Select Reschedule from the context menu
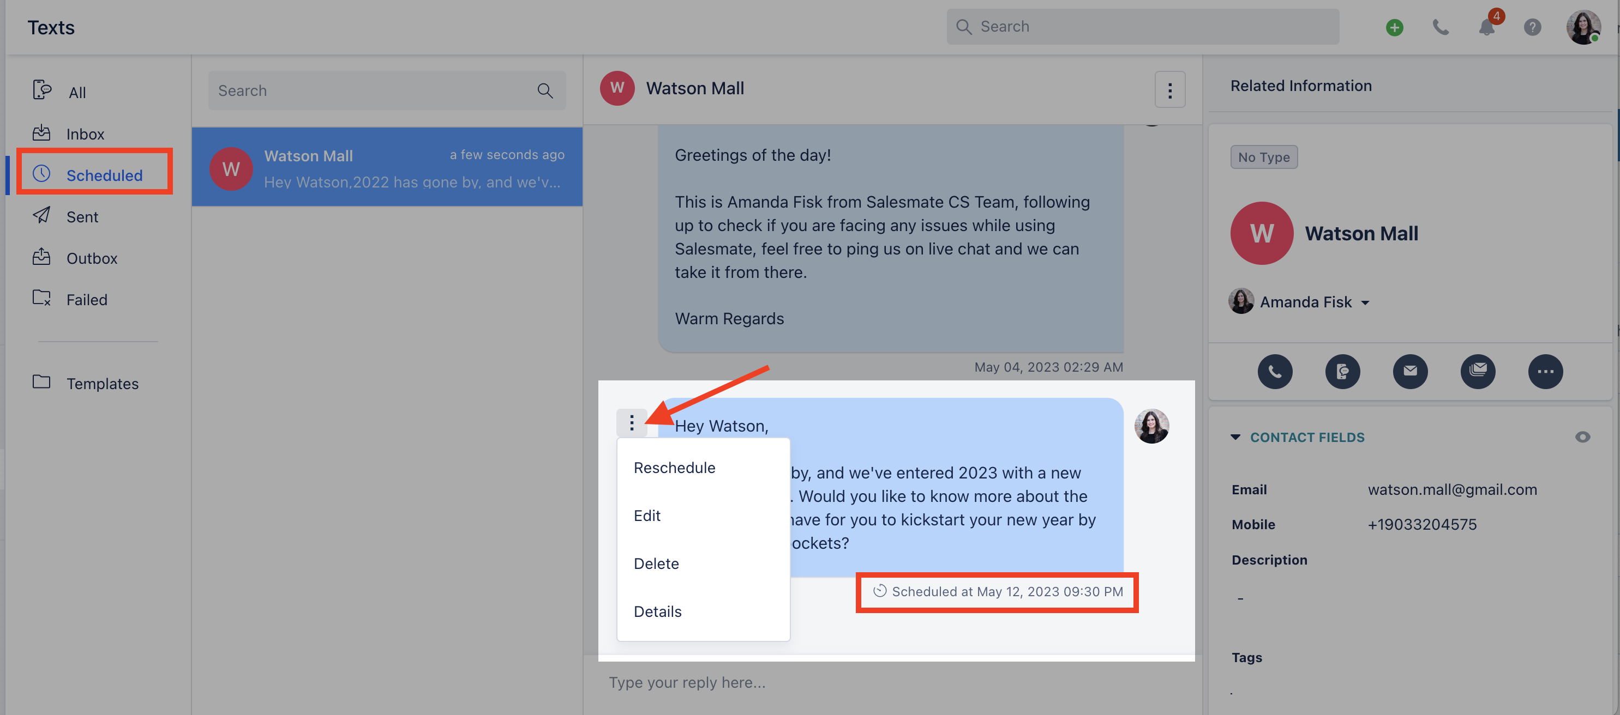This screenshot has width=1620, height=715. click(674, 468)
